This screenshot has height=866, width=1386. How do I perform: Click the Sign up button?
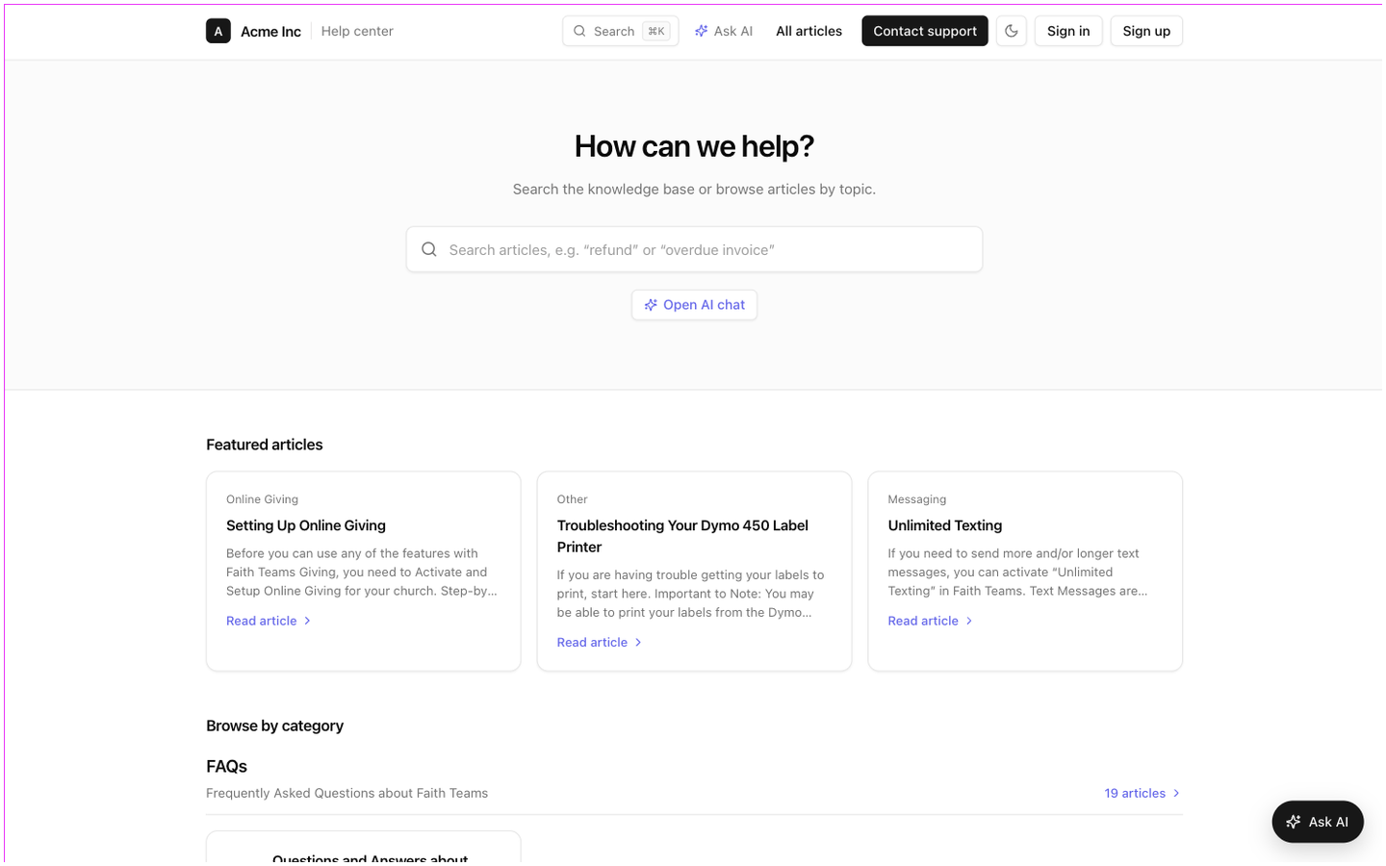(x=1146, y=31)
